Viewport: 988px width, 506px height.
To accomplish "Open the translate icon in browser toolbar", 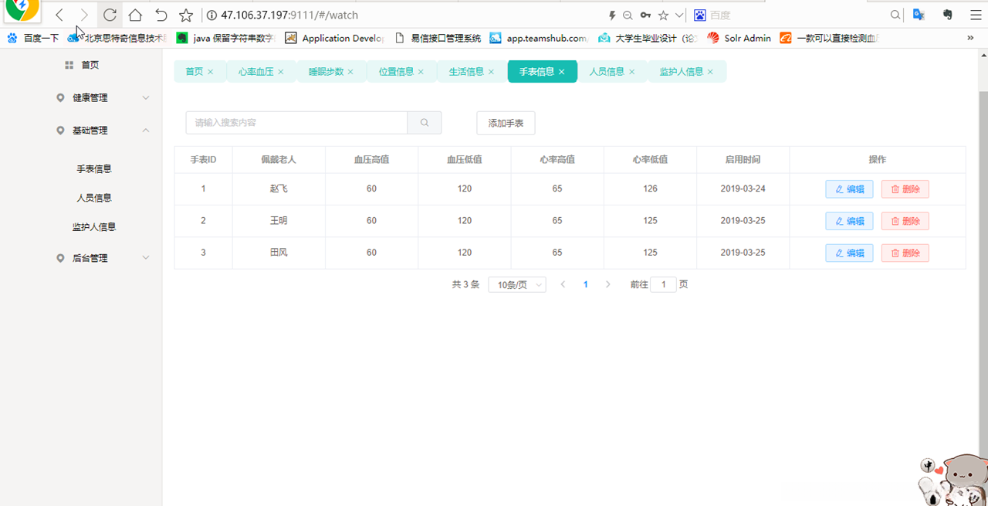I will [x=919, y=15].
